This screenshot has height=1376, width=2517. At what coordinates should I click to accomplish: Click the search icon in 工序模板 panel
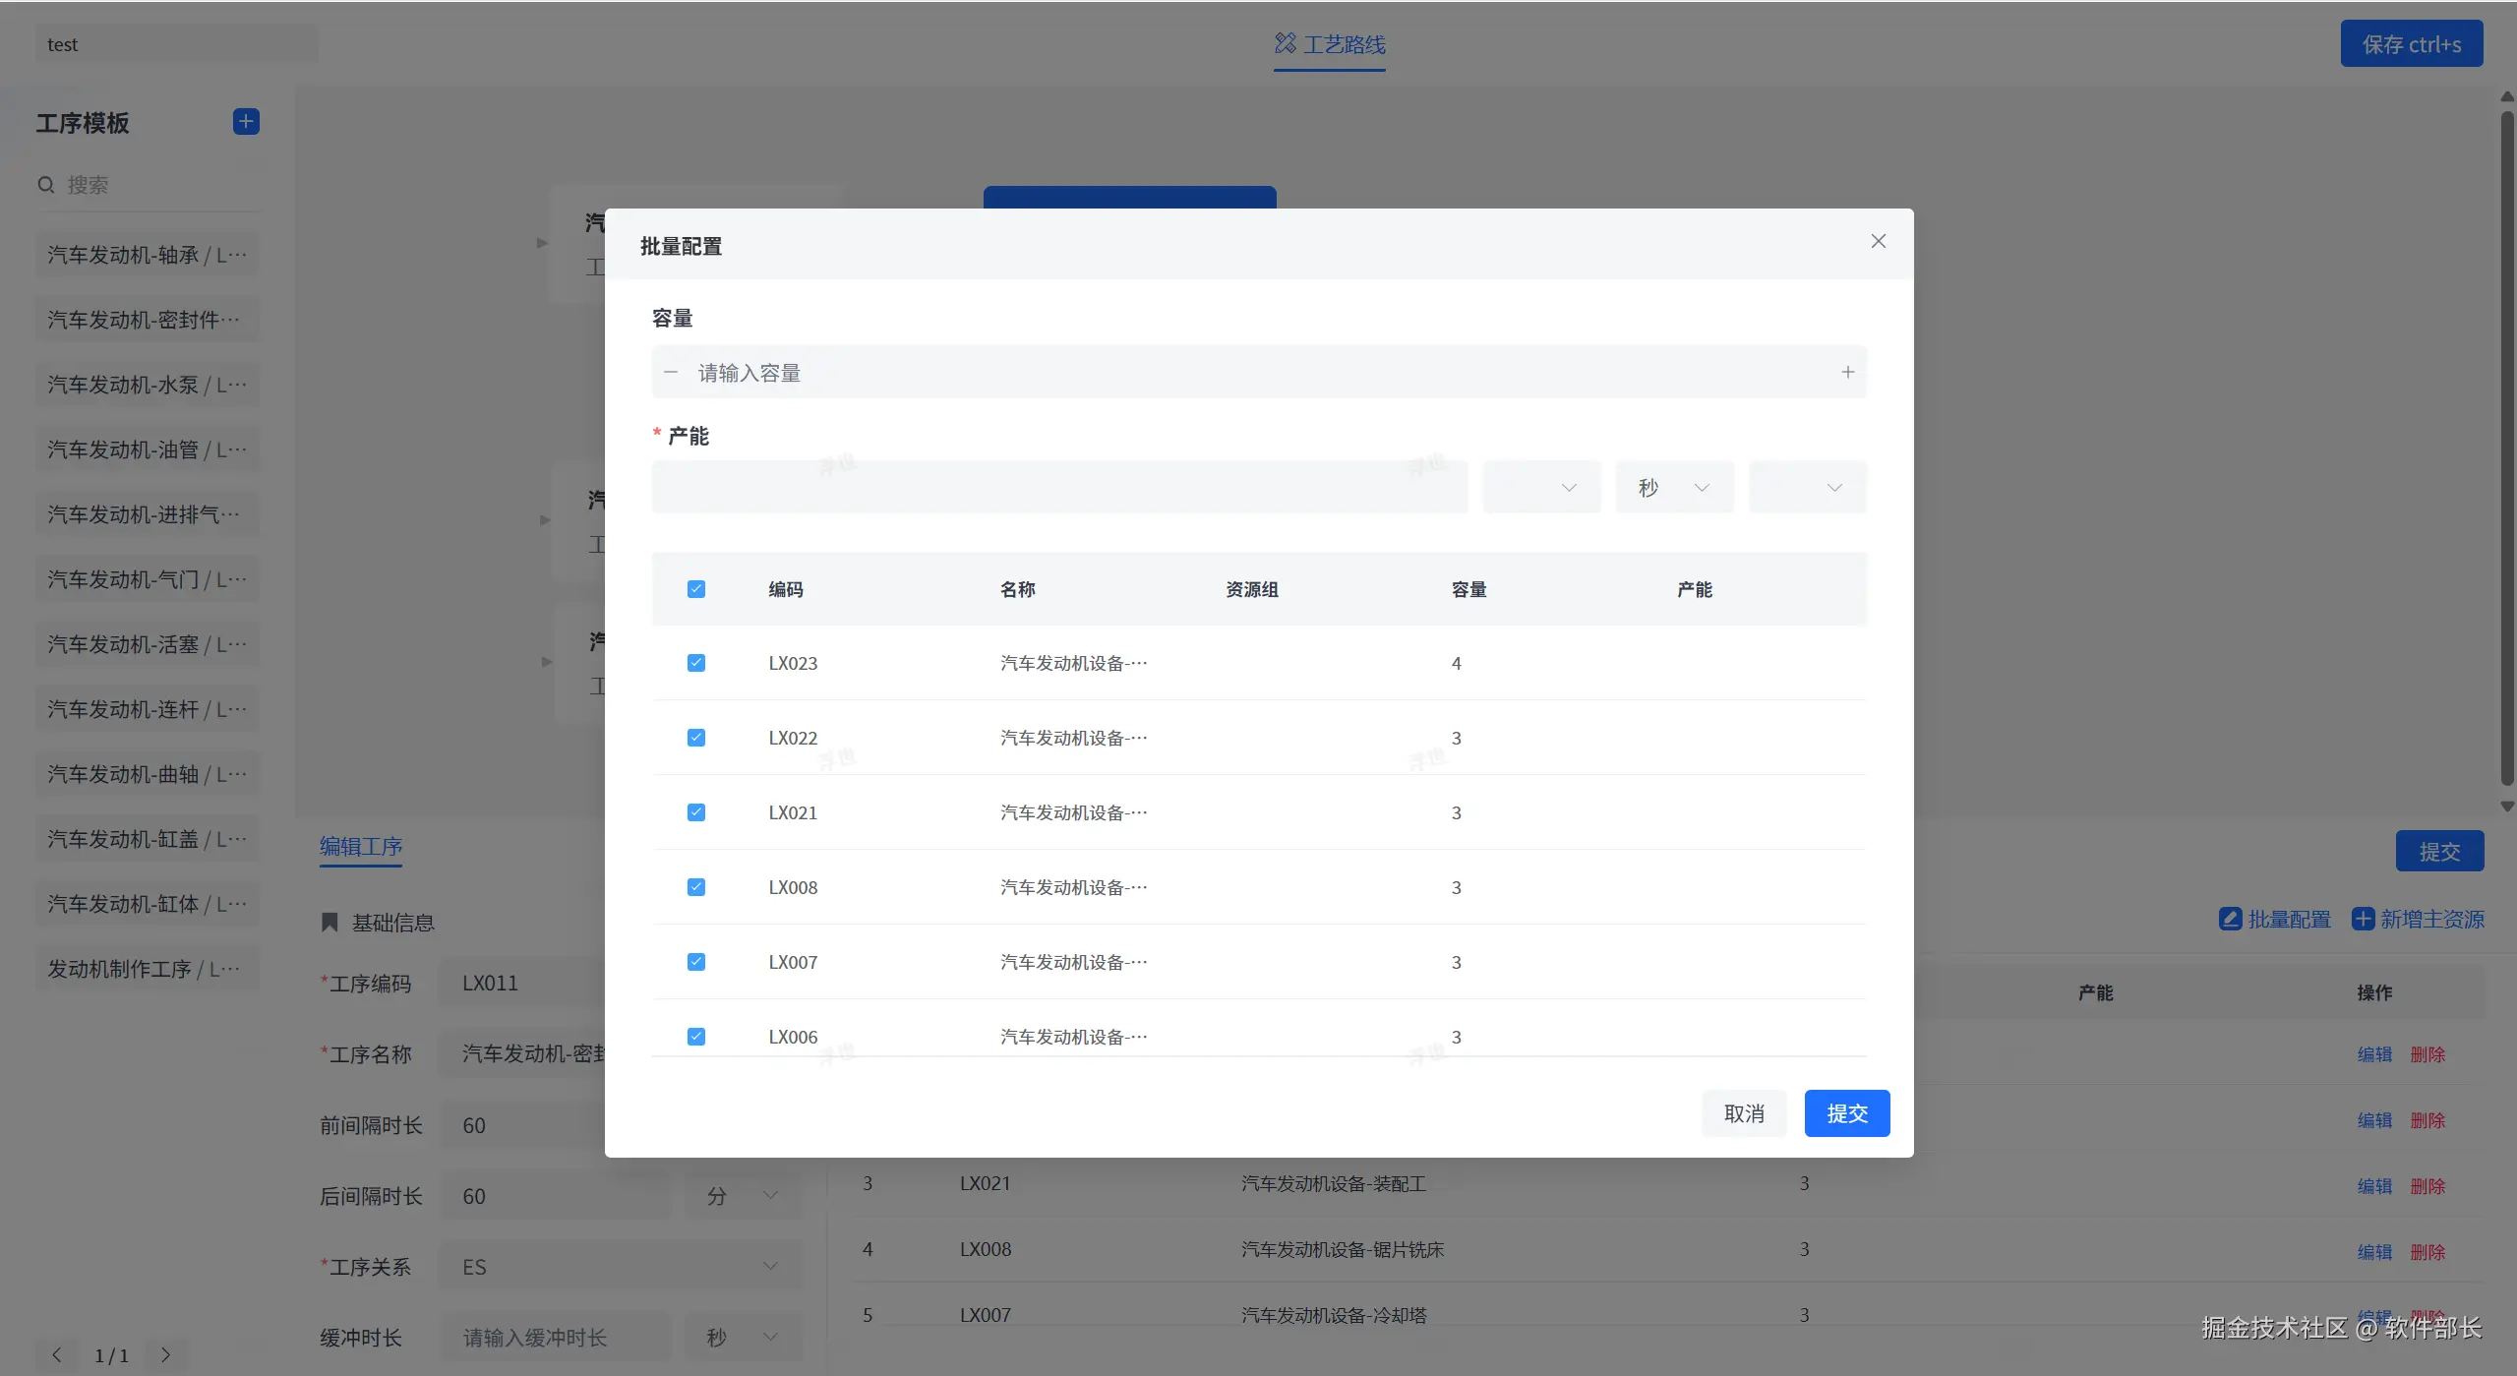pos(46,185)
